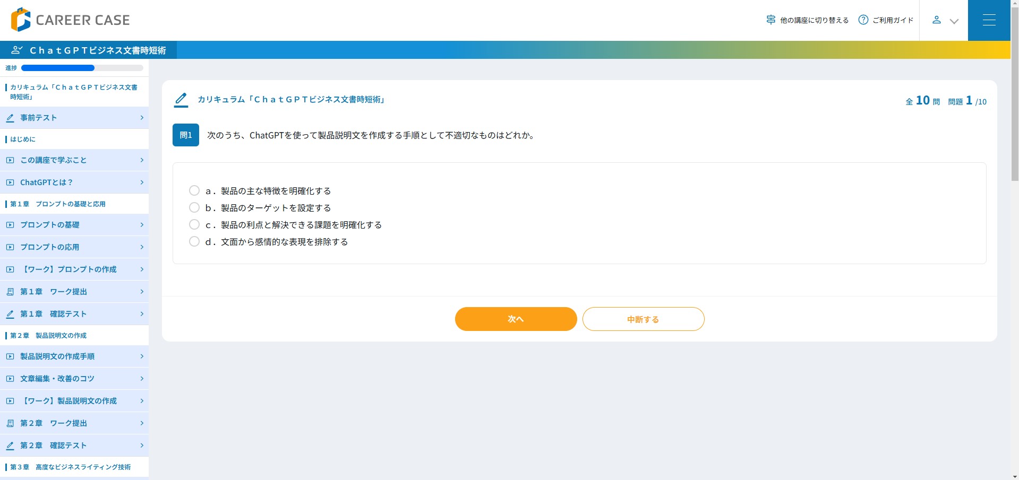This screenshot has width=1019, height=480.
Task: Select answer a. 製品の主な特徴を明確化する
Action: (194, 190)
